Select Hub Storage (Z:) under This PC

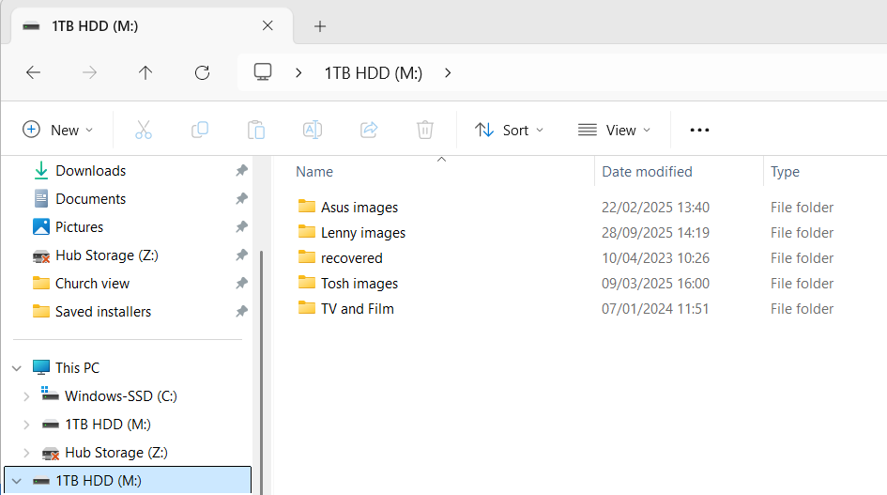coord(116,453)
